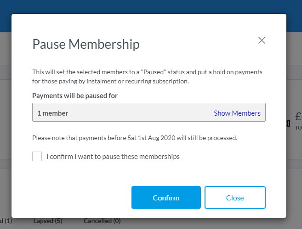The image size is (302, 229).
Task: Click the dimmed backdrop left of the dialog
Action: point(6,115)
